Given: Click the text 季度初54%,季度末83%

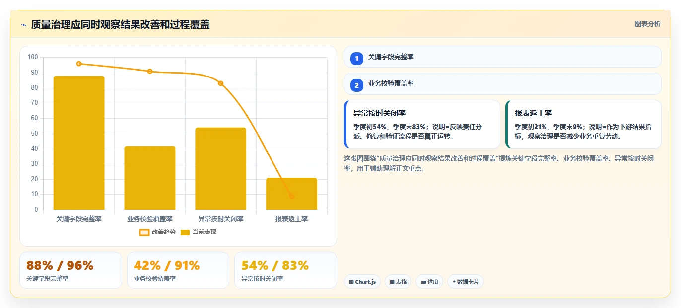Looking at the screenshot, I should 390,127.
